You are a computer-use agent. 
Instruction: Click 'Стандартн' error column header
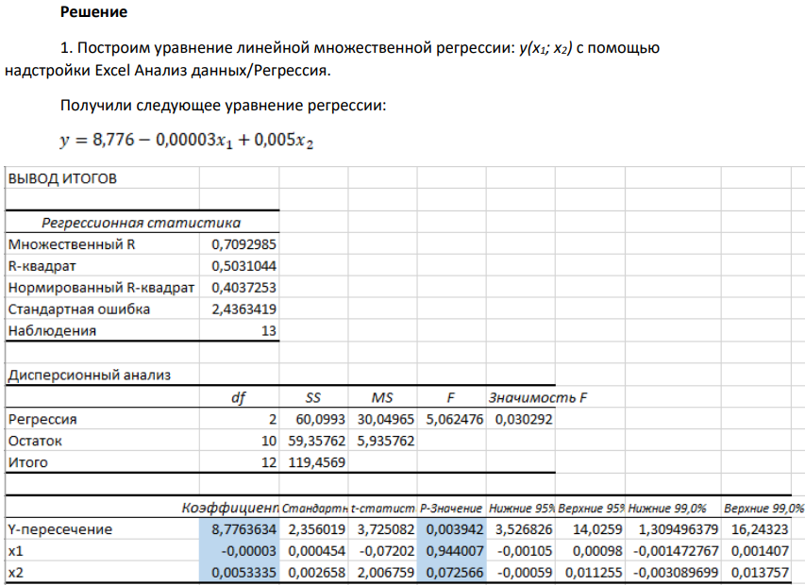pos(314,508)
